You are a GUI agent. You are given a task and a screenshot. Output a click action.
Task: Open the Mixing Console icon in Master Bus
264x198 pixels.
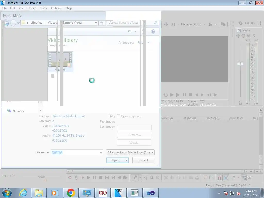[259, 23]
